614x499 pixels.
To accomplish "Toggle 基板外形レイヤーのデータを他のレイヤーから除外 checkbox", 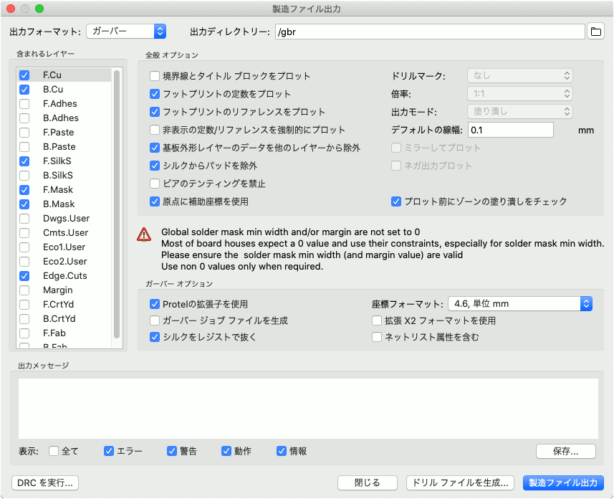I will click(155, 148).
